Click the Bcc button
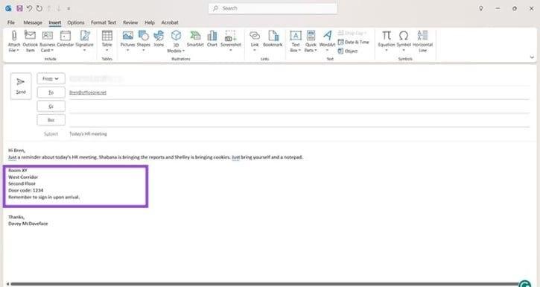 51,120
